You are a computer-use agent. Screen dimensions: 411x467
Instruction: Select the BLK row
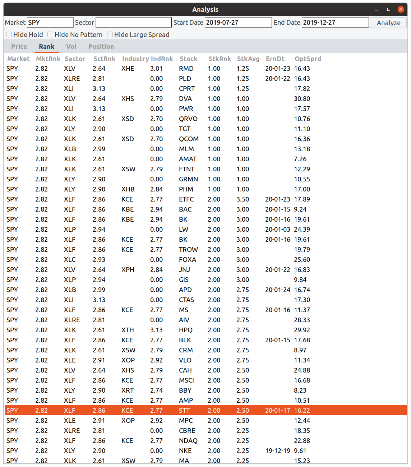(x=206, y=340)
